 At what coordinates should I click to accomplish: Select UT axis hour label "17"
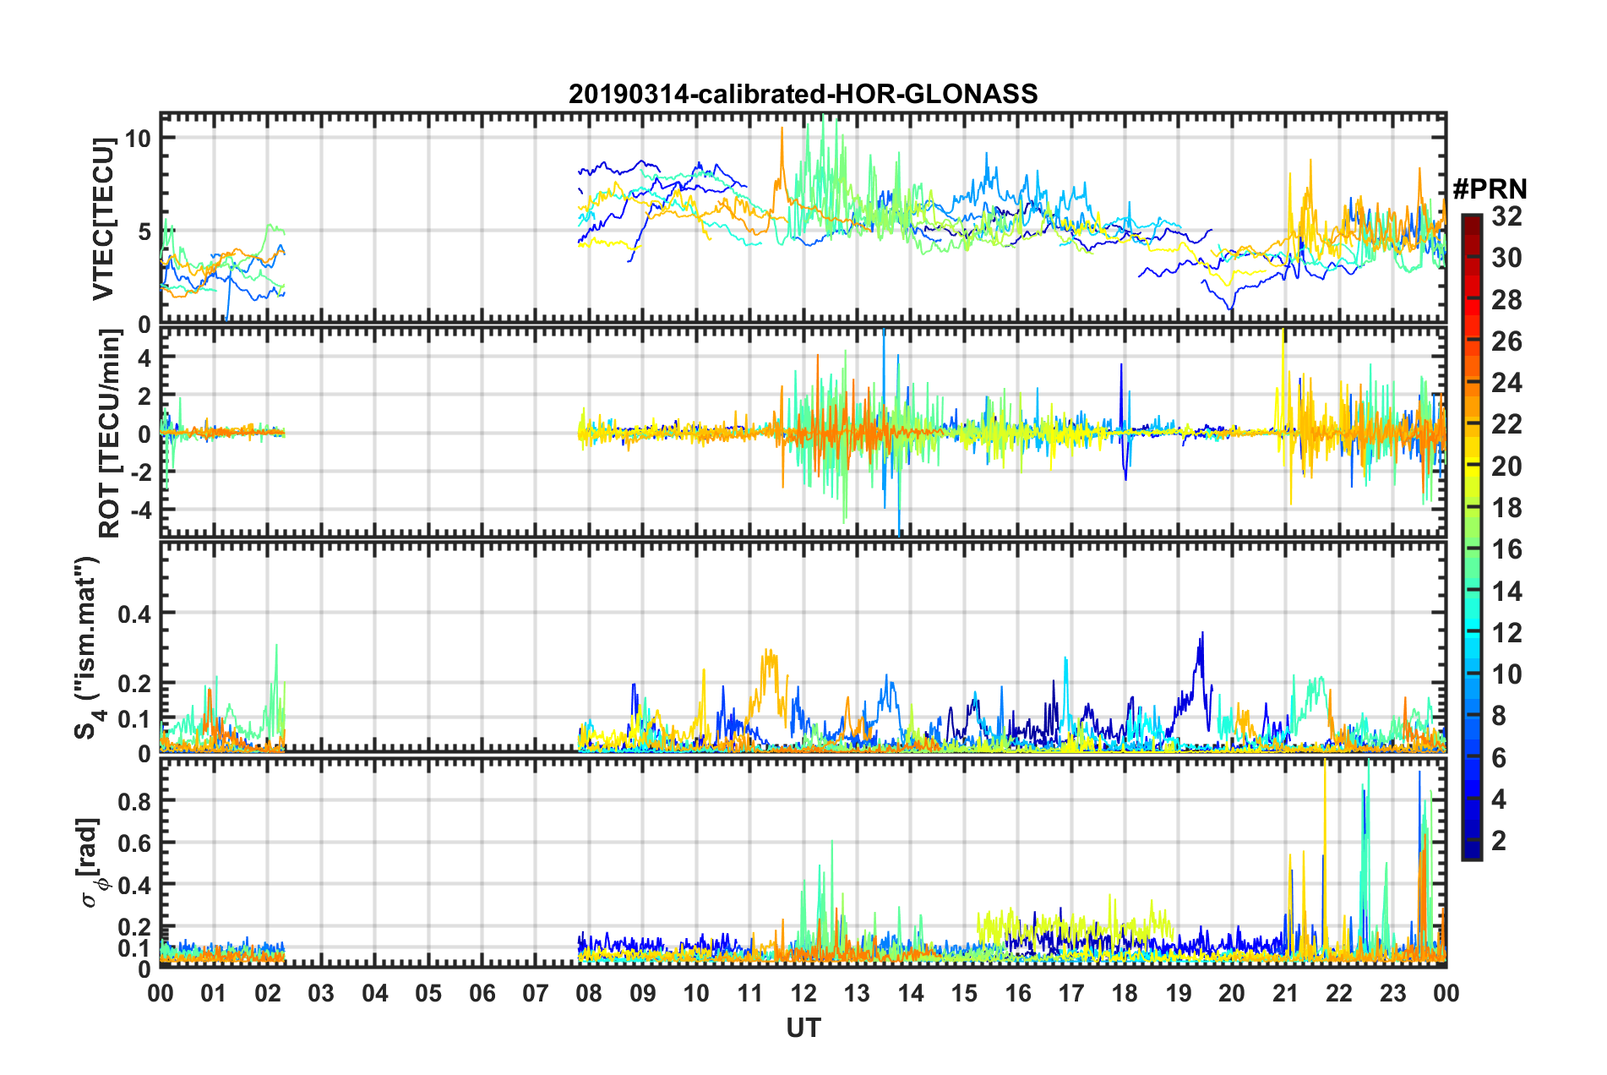point(1071,993)
